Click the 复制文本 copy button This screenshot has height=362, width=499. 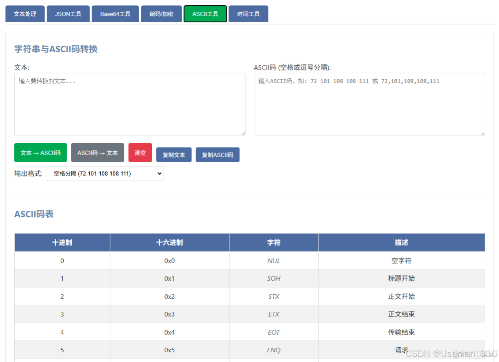coord(174,155)
